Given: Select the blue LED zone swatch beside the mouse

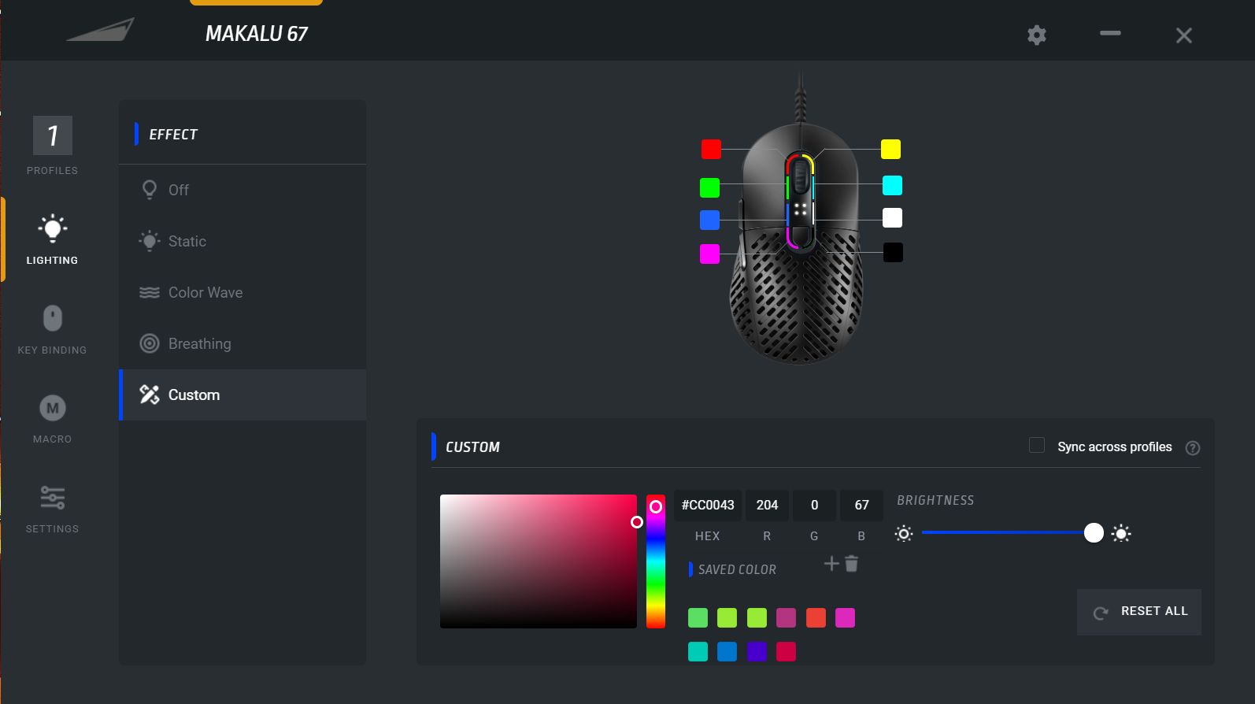Looking at the screenshot, I should coord(709,220).
